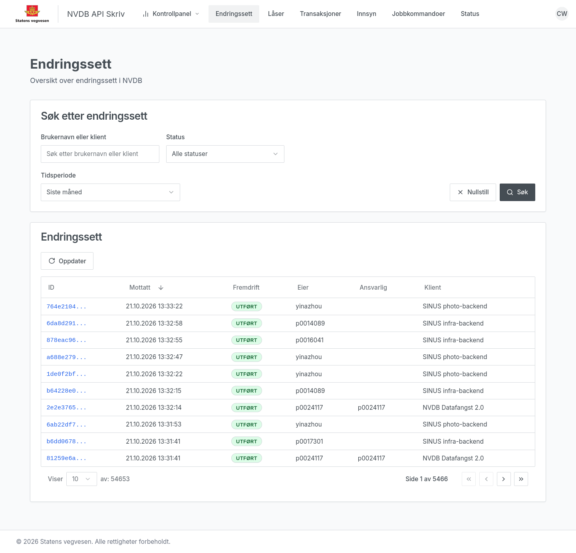This screenshot has width=576, height=553.
Task: Click the Ansvarlig column header
Action: [x=373, y=287]
